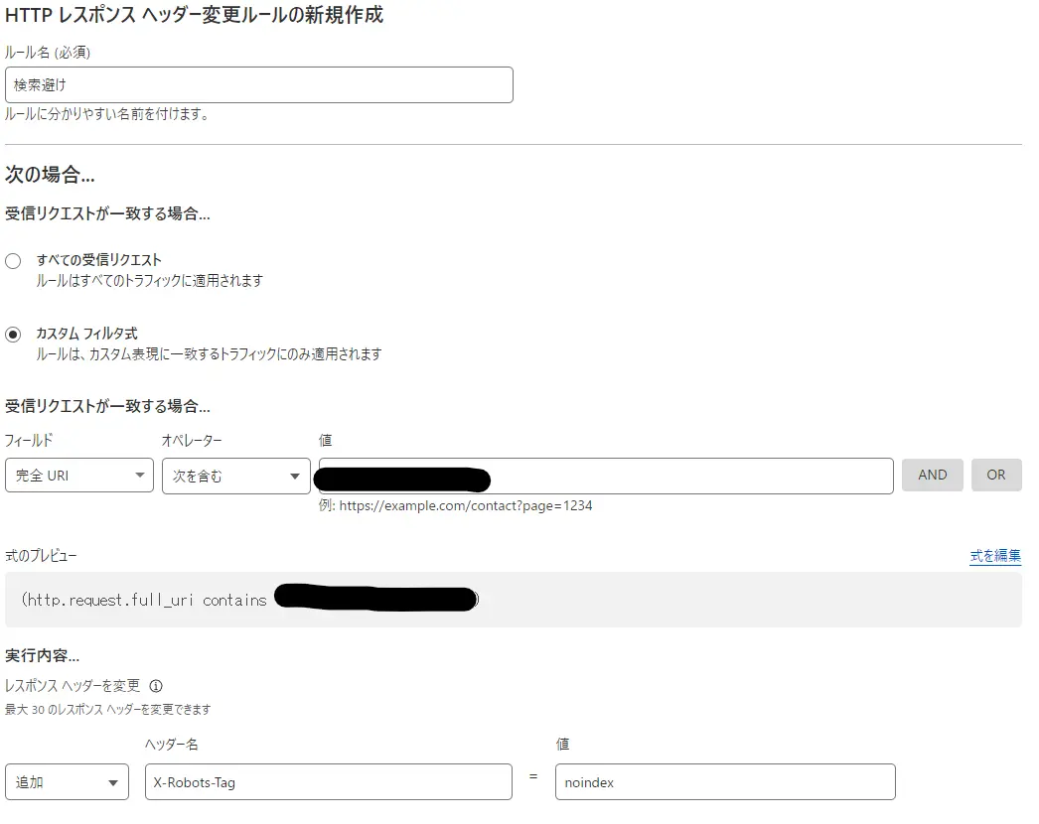Click the ヘッダー名 field containing X-Robots-Tag
This screenshot has height=824, width=1039.
pyautogui.click(x=329, y=782)
